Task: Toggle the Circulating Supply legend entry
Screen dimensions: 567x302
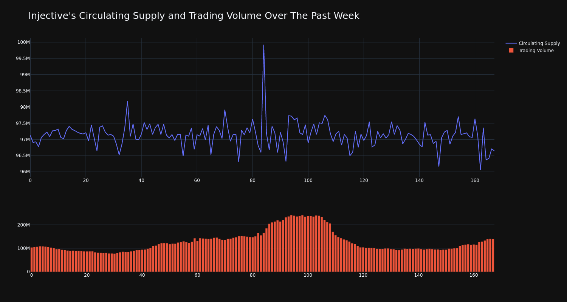Action: 533,43
